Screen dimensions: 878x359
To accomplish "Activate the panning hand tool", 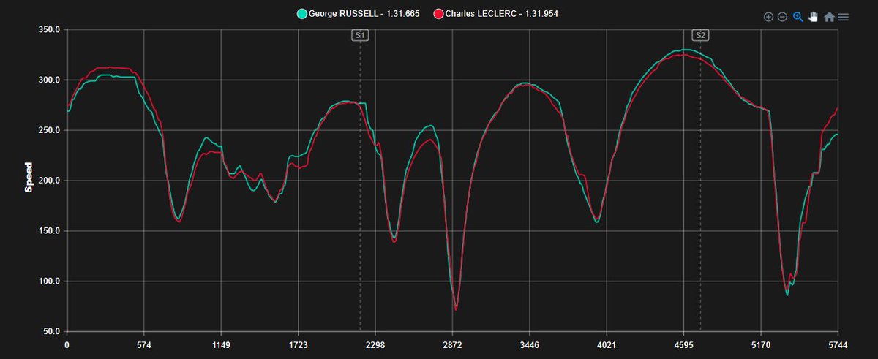I will (x=813, y=17).
